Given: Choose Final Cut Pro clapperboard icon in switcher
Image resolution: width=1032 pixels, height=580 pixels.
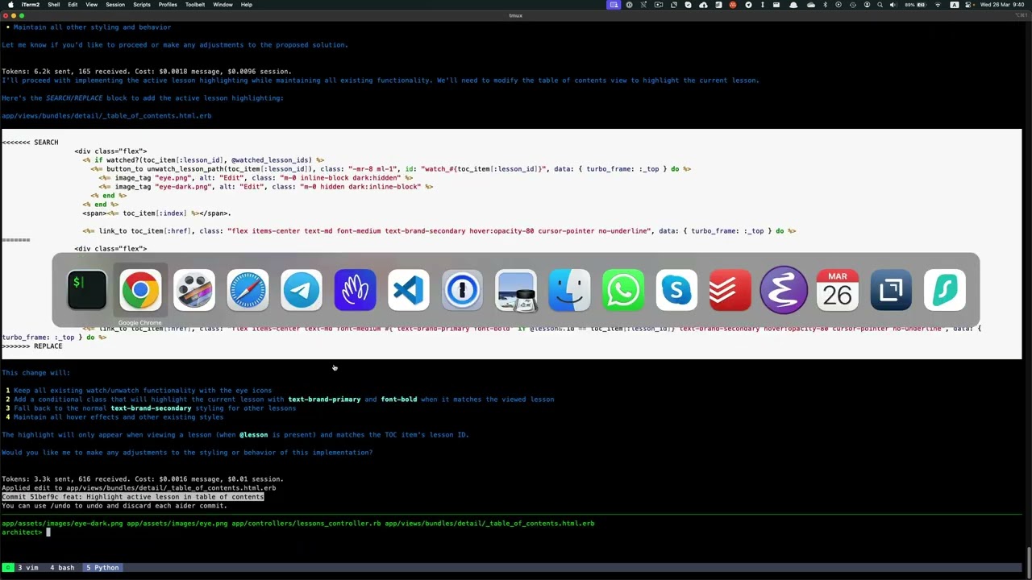Looking at the screenshot, I should tap(194, 290).
